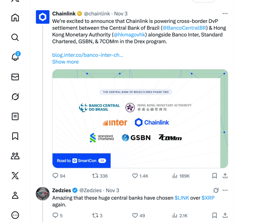
Task: Open the blog.inter.co link
Action: 87,55
